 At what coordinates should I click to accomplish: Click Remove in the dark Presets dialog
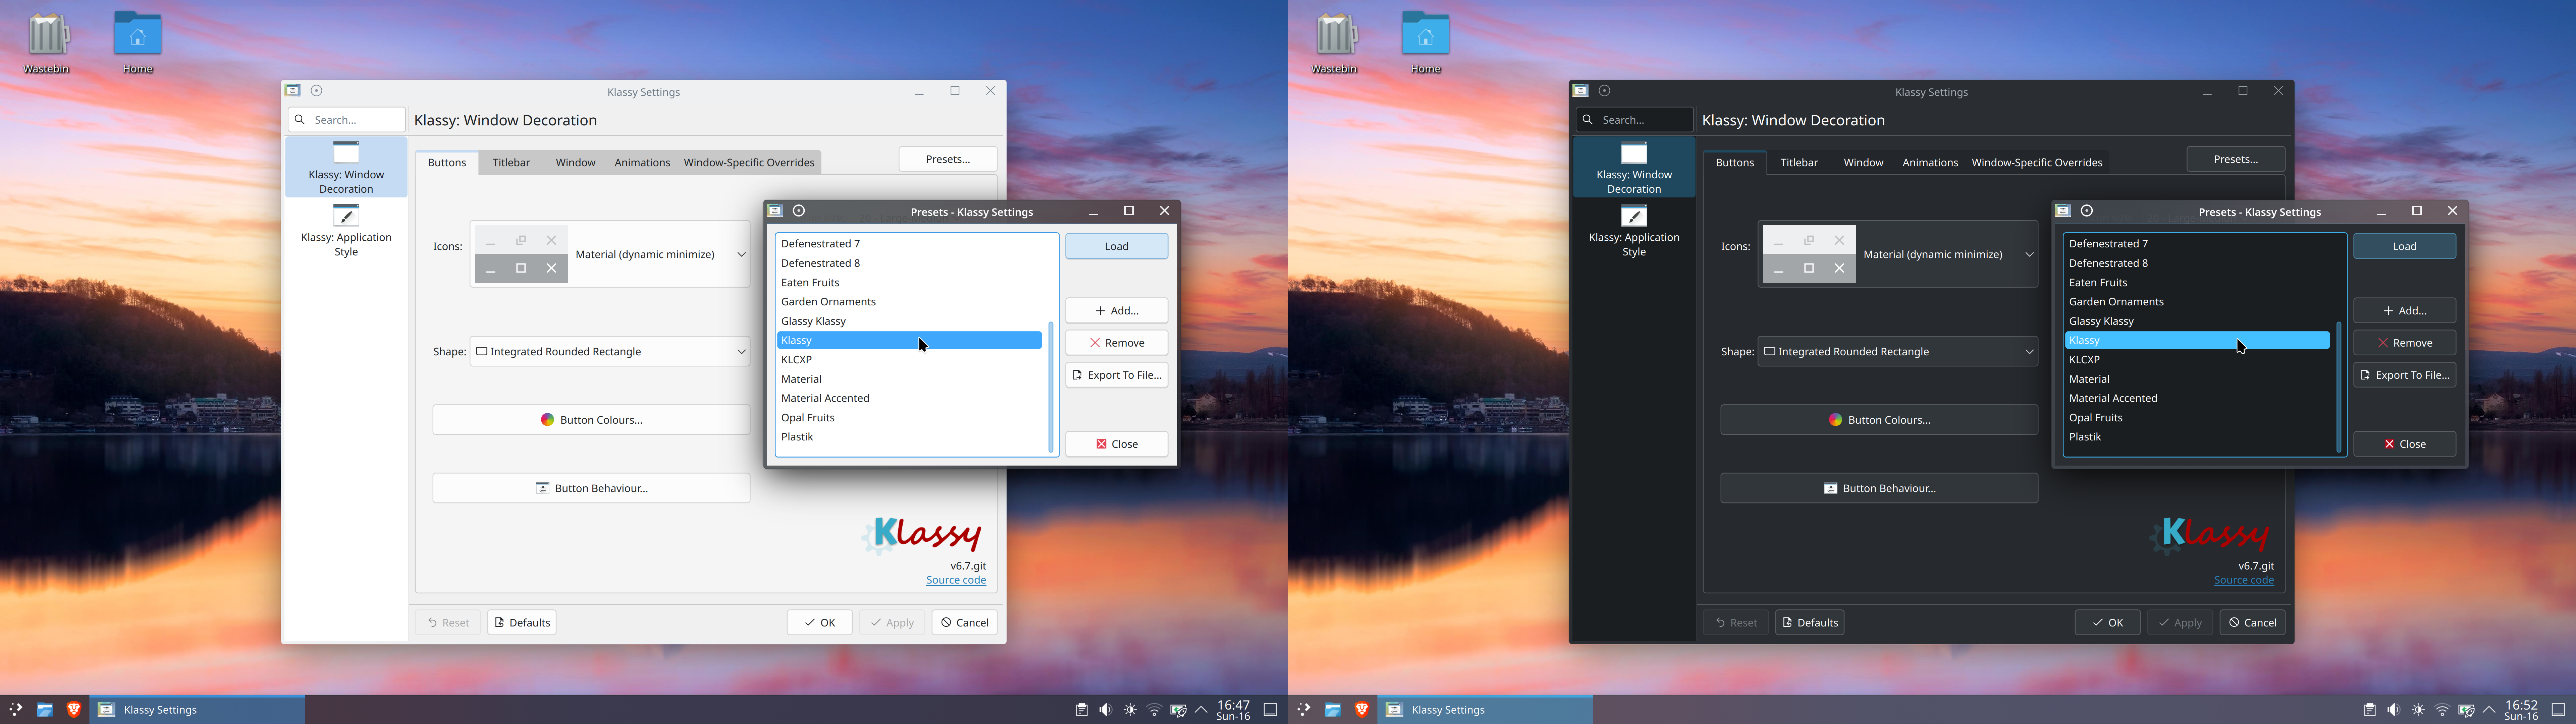(x=2405, y=343)
